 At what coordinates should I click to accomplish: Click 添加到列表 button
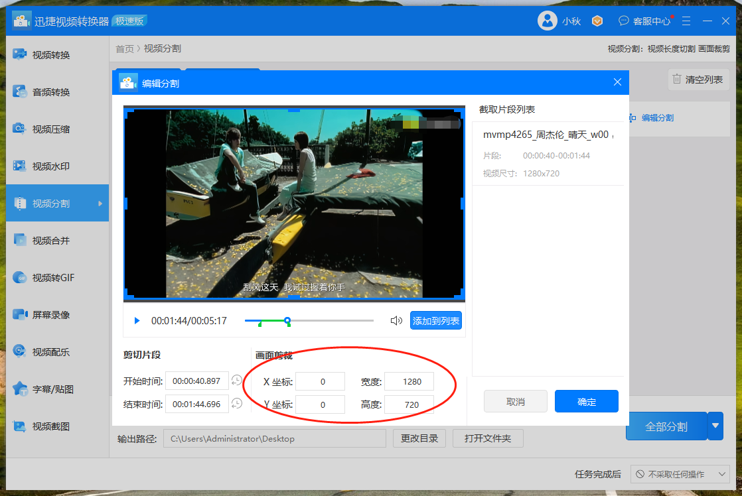coord(436,321)
